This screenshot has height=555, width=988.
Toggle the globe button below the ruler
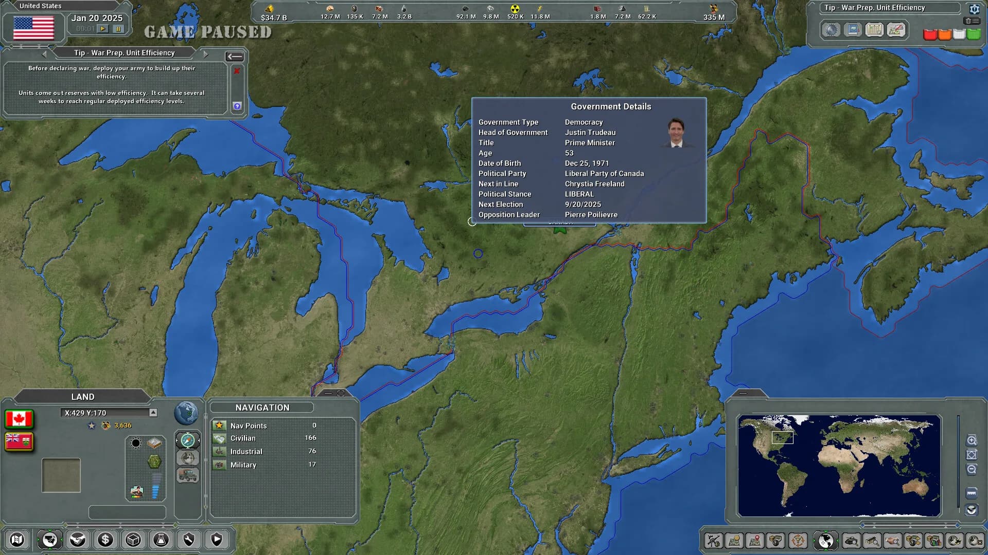[x=972, y=509]
